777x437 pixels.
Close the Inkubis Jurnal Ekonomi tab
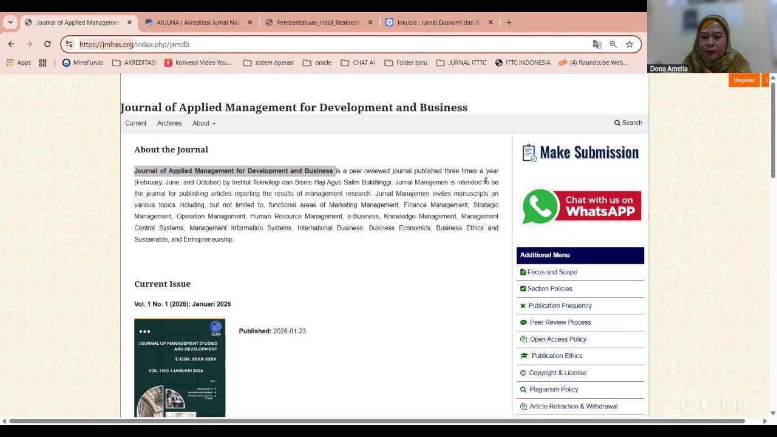point(490,22)
